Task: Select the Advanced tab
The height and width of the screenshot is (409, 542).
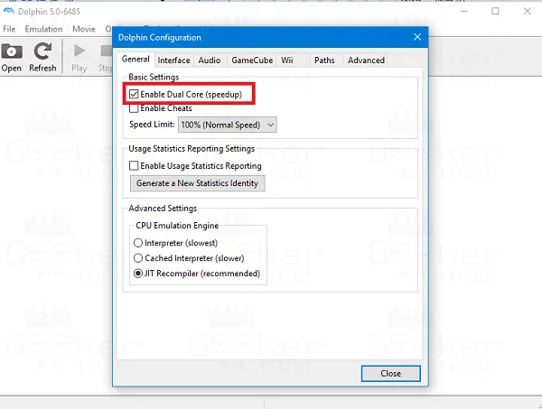Action: pos(366,60)
